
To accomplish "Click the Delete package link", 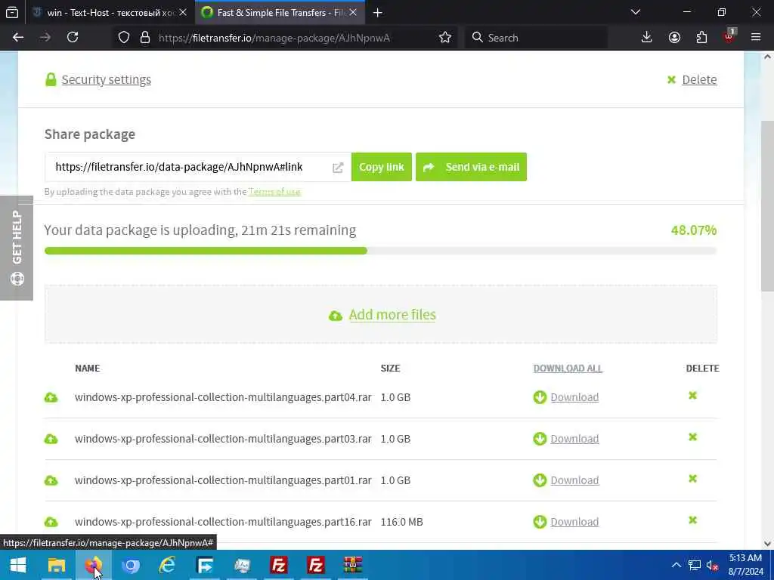I will pos(699,79).
